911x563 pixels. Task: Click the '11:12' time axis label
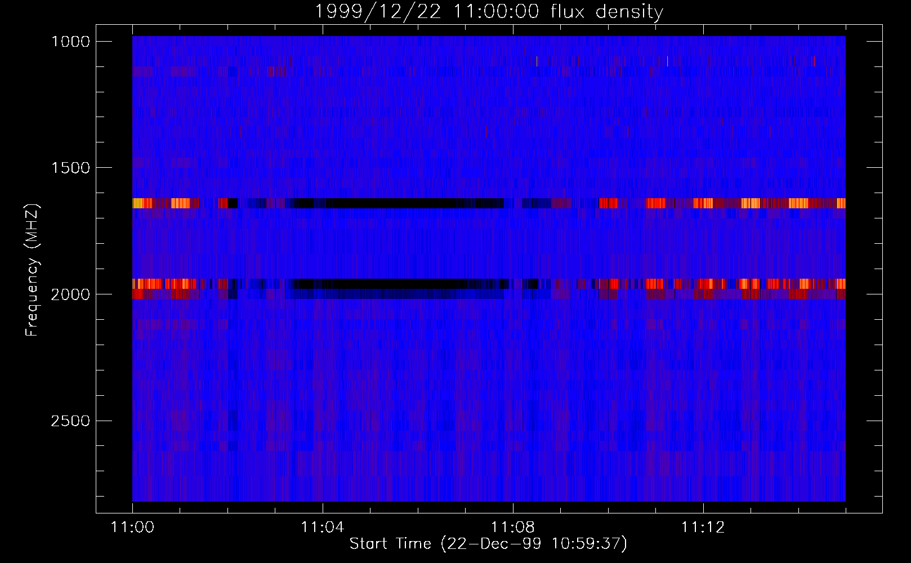[x=703, y=528]
